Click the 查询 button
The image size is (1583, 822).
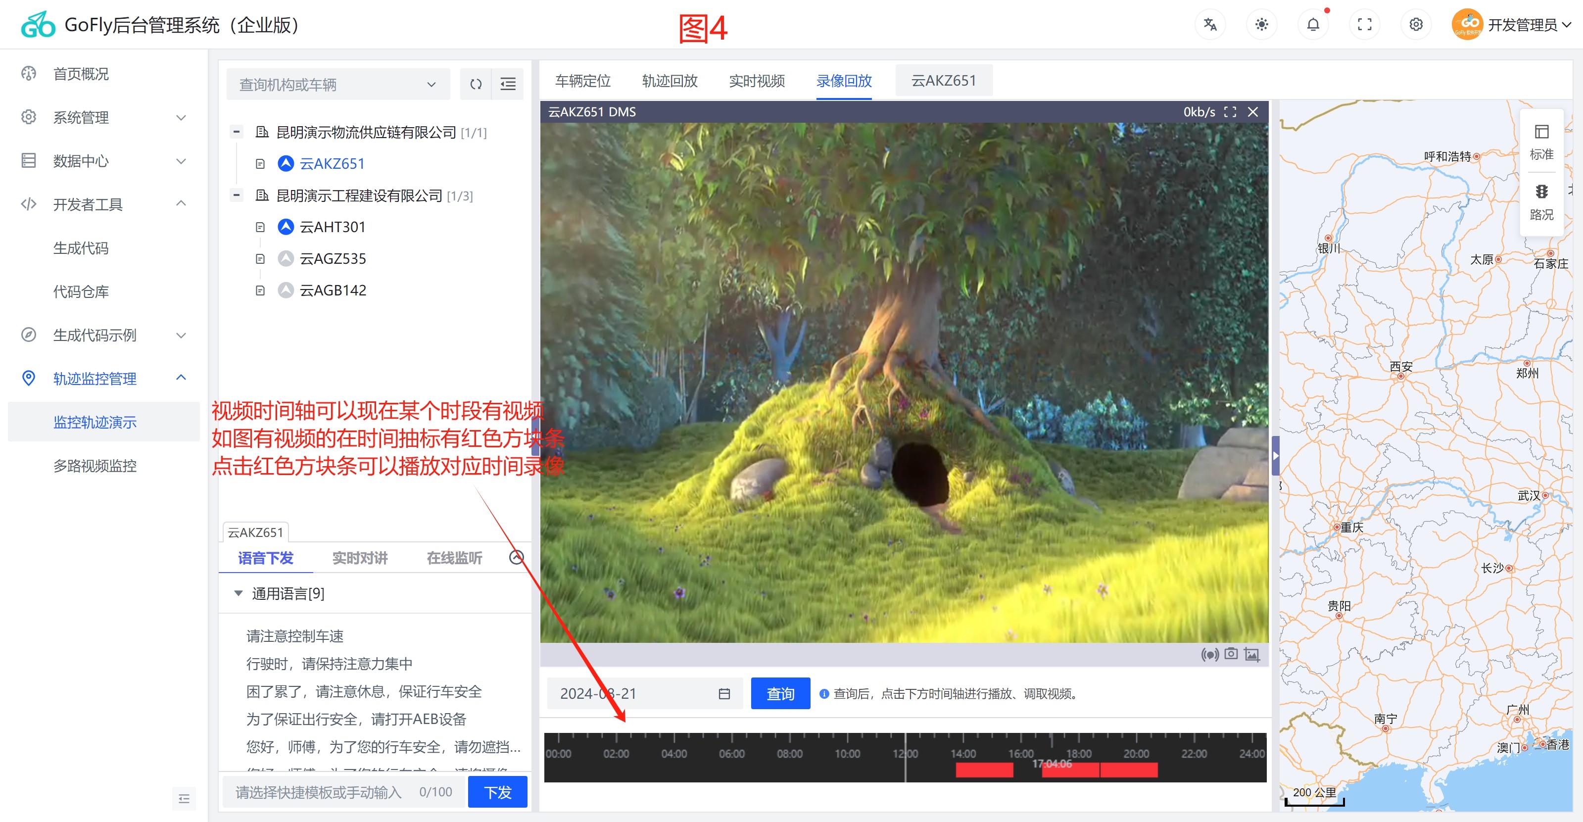click(x=780, y=694)
